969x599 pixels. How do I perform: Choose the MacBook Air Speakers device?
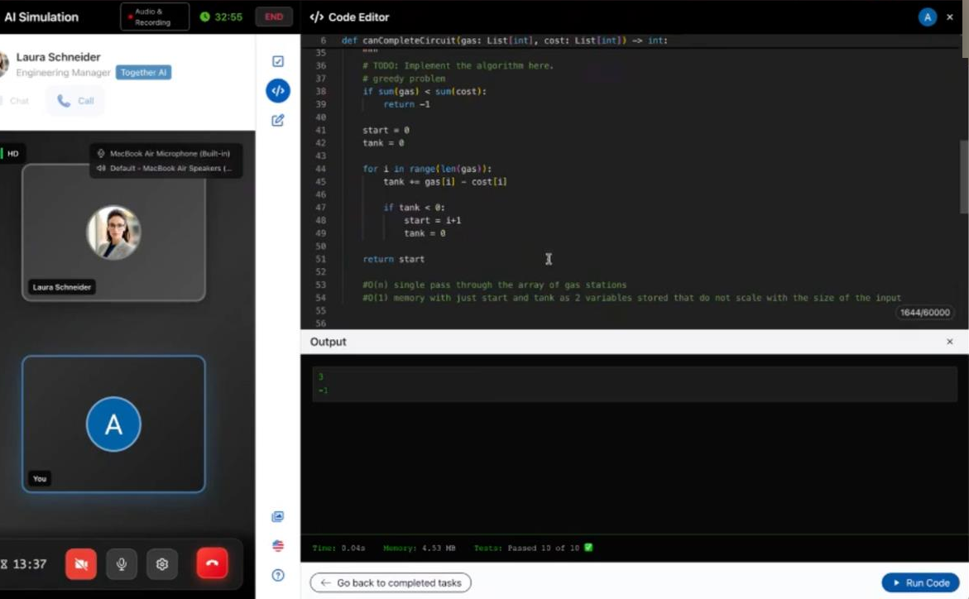tap(165, 168)
